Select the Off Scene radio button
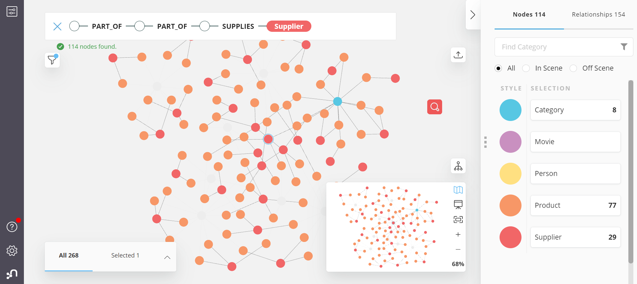This screenshot has width=637, height=284. [573, 68]
